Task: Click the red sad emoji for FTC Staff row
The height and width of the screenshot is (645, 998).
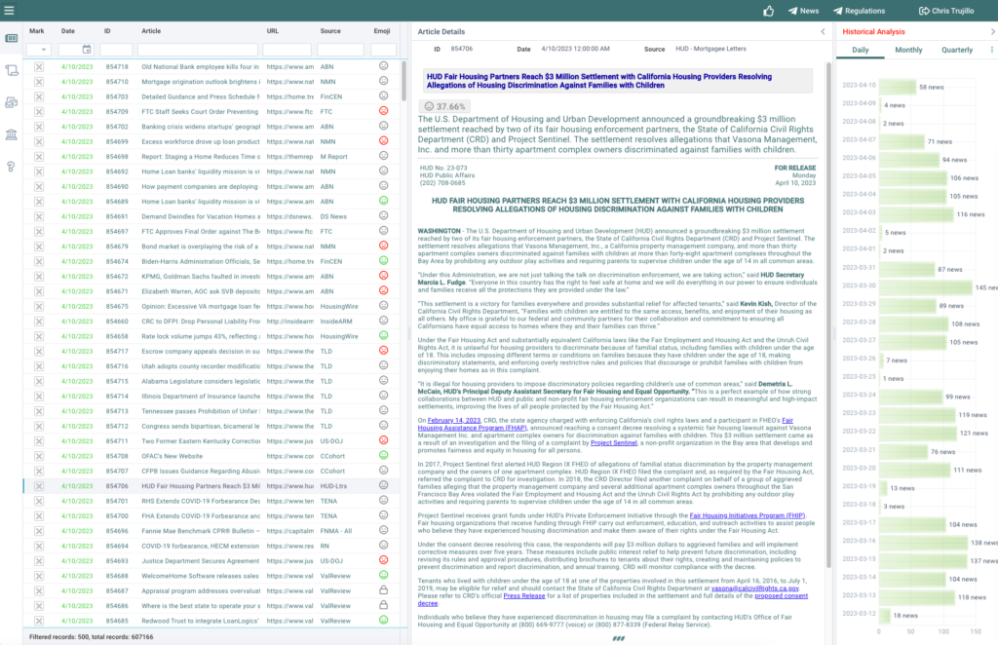Action: (383, 111)
